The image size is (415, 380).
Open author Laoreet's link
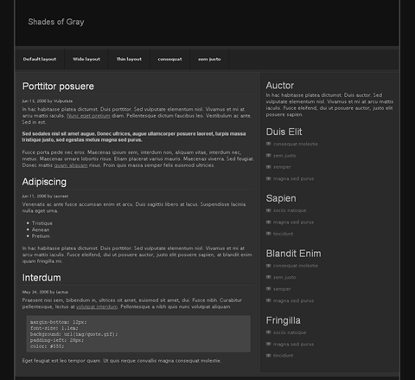[61, 196]
